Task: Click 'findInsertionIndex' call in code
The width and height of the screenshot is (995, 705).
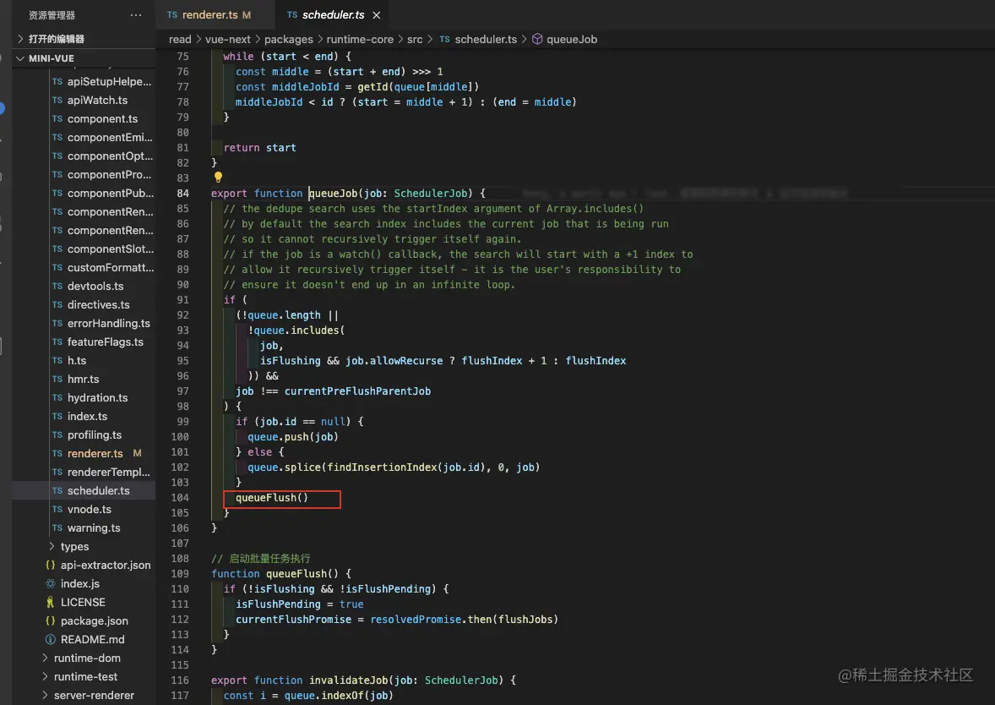Action: tap(382, 467)
